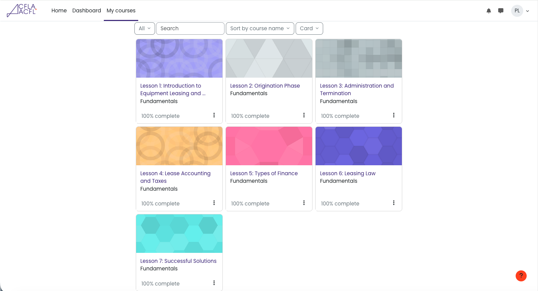538x291 pixels.
Task: Expand the Sort by course name dropdown
Action: pyautogui.click(x=260, y=29)
